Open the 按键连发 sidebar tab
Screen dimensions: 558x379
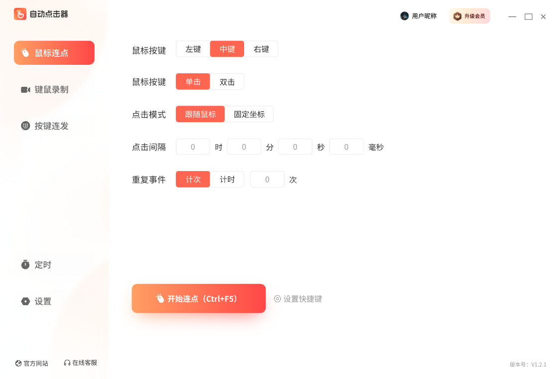[54, 126]
